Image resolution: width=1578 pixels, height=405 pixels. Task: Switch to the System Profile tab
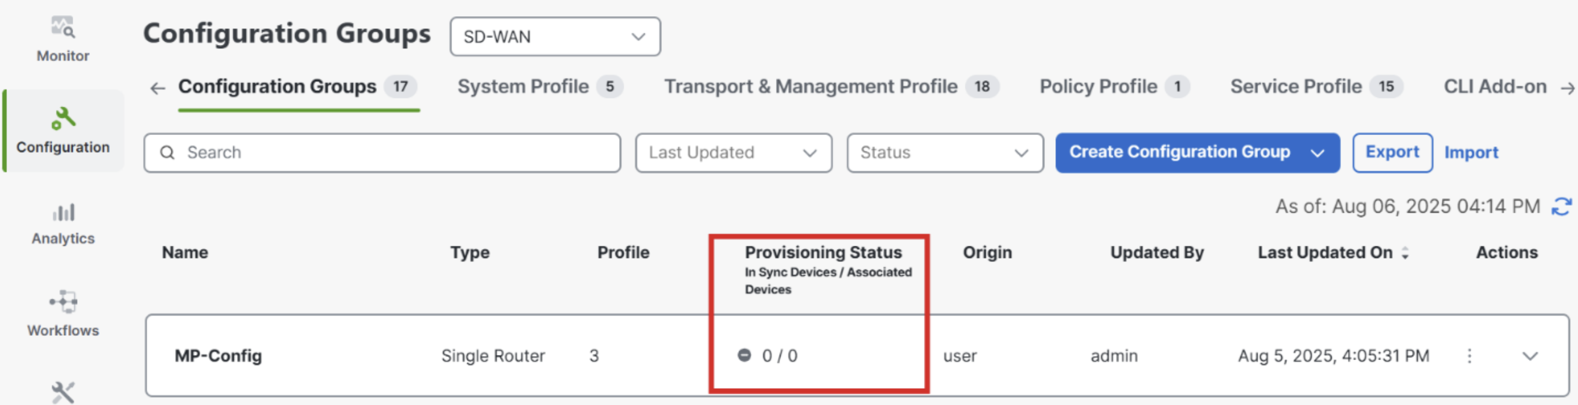tap(540, 87)
